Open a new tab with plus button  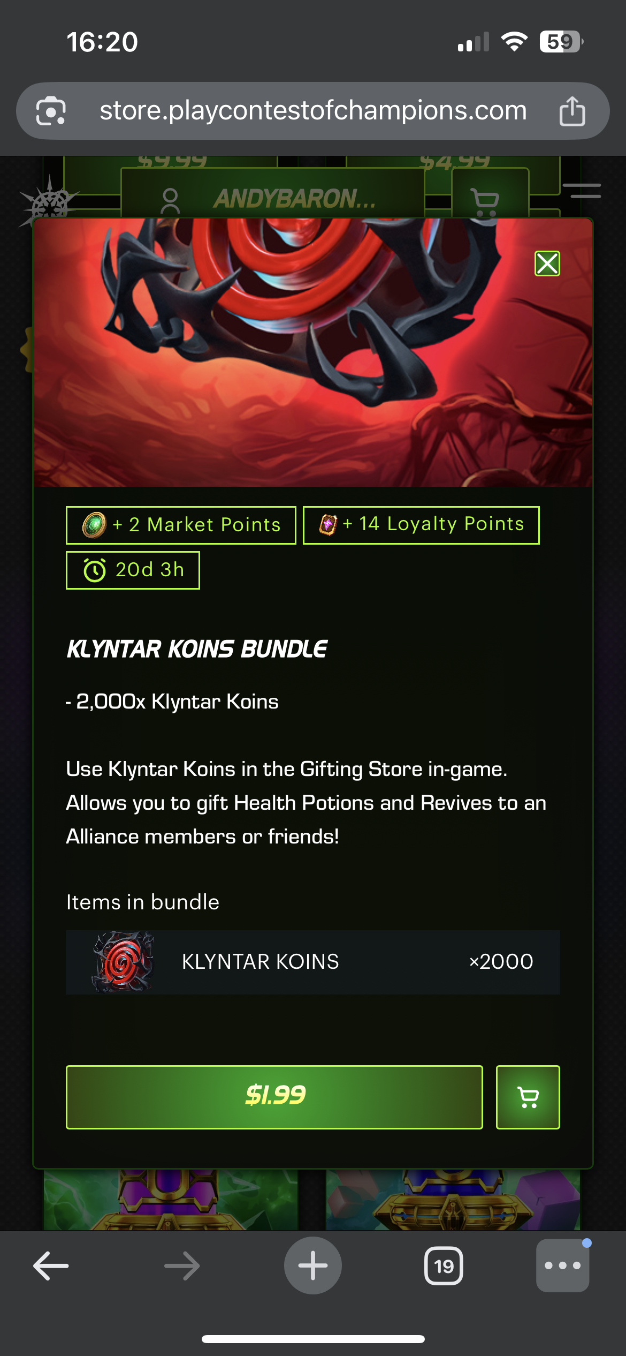pos(313,1265)
